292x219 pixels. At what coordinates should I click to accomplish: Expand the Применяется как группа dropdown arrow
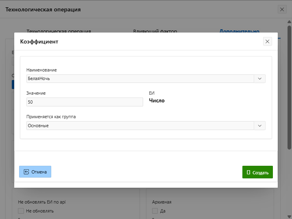pyautogui.click(x=259, y=126)
